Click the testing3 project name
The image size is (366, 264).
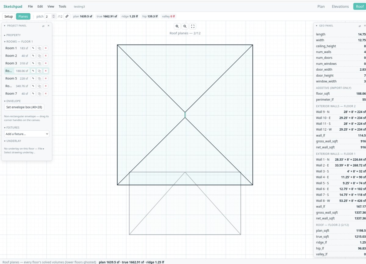coord(79,6)
